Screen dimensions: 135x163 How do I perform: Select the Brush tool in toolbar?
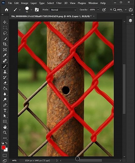(5, 66)
